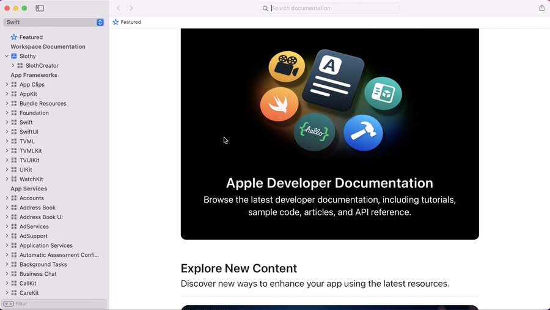Select TVMLKit in the sidebar
Image resolution: width=550 pixels, height=310 pixels.
(x=31, y=151)
